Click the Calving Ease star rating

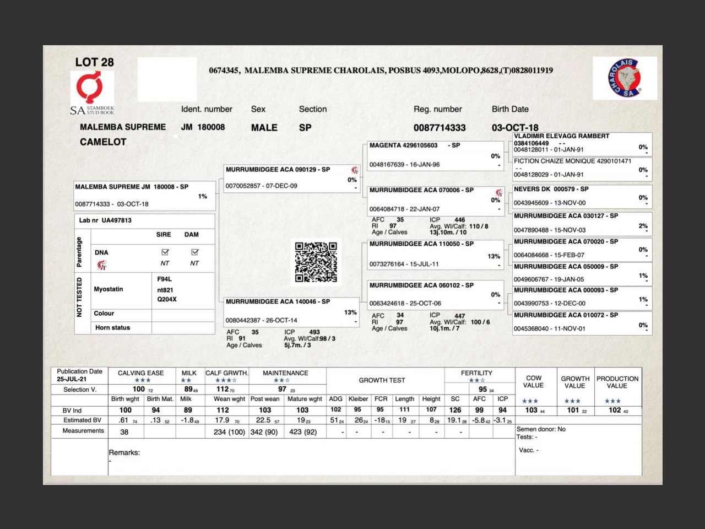(143, 380)
